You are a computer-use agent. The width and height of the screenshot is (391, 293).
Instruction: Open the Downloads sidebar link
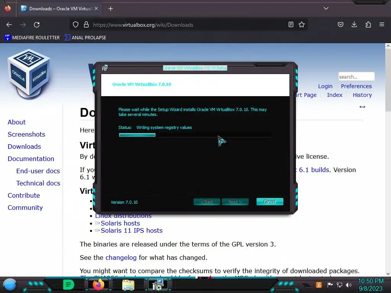coord(24,146)
